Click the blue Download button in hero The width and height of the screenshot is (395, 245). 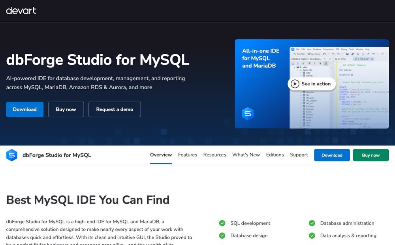coord(24,109)
